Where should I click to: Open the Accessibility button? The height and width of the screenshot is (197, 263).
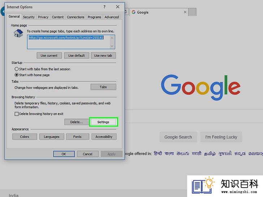point(104,137)
